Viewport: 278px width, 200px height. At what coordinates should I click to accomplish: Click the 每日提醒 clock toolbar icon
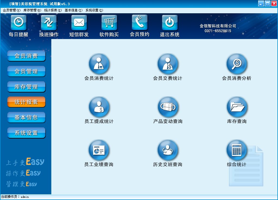coord(18,23)
